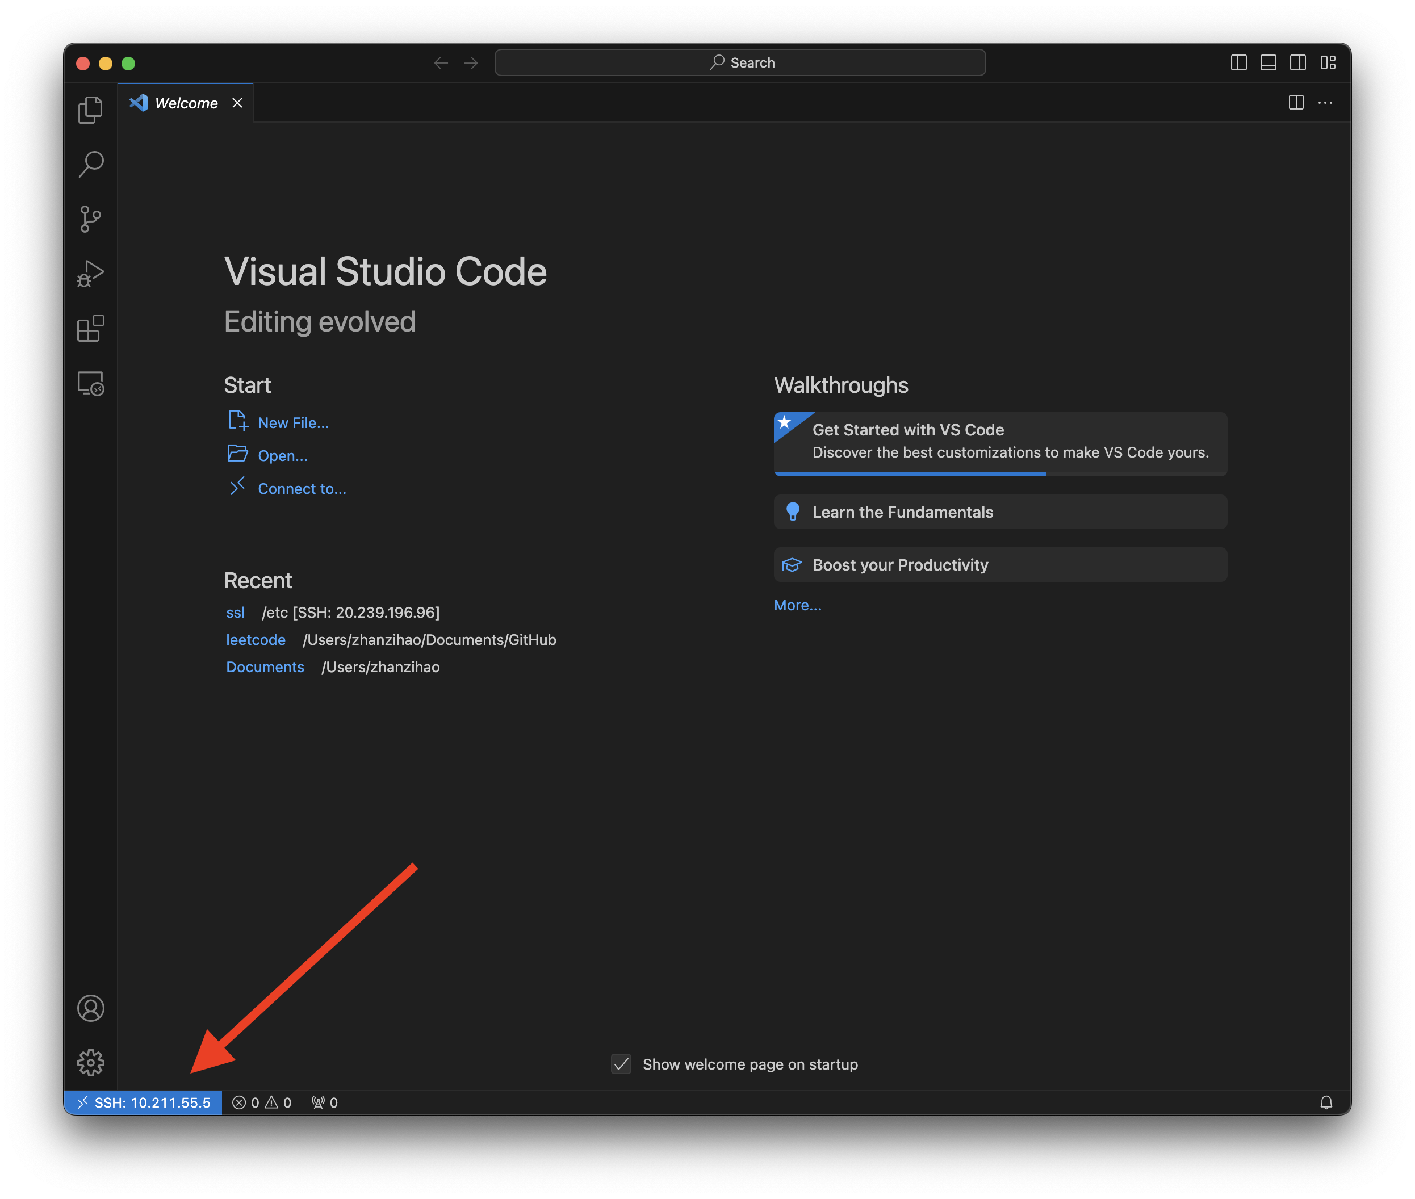This screenshot has height=1199, width=1415.
Task: Toggle the bottom panel layout button
Action: [1267, 62]
